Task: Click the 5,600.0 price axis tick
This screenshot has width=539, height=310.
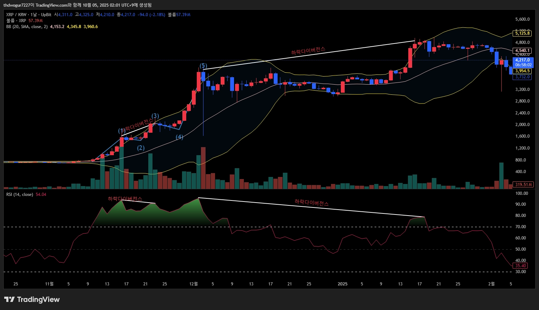Action: pyautogui.click(x=522, y=19)
